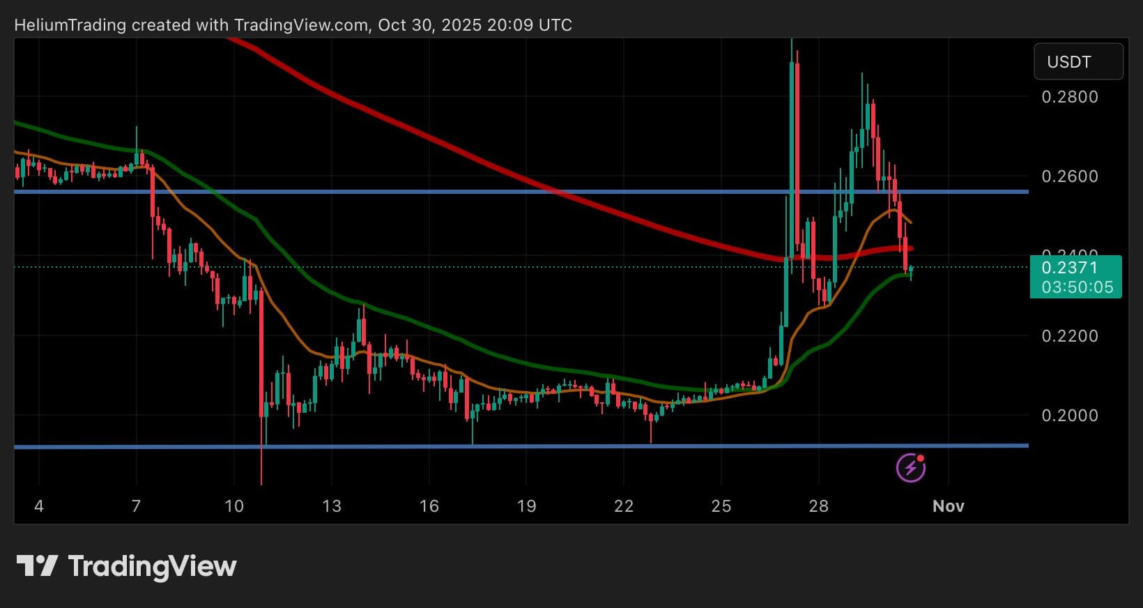Open the USDT currency selector

(1077, 62)
